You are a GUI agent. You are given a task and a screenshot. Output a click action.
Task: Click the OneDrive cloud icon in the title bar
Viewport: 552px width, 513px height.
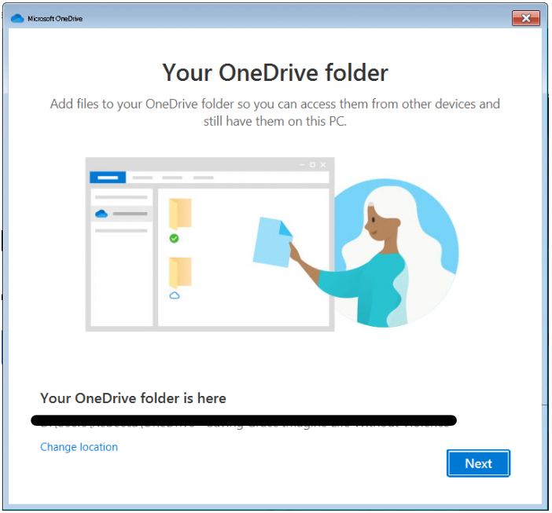[17, 18]
